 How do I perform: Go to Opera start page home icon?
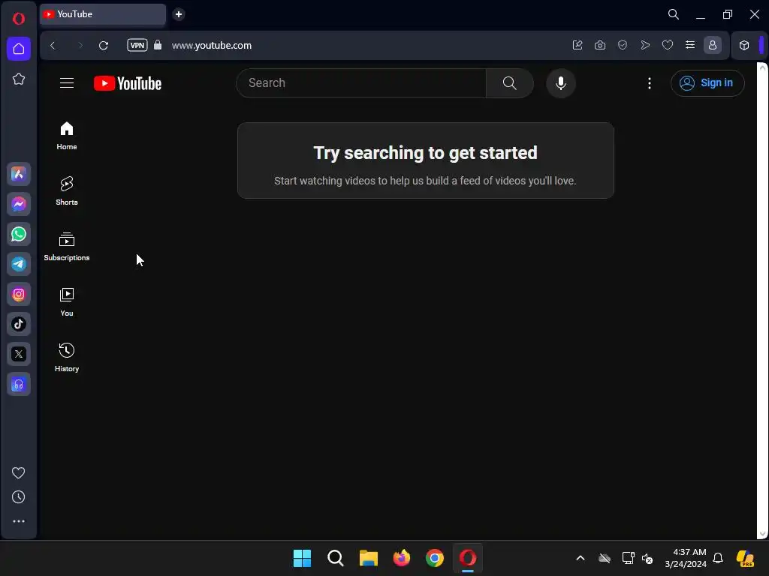[x=19, y=49]
